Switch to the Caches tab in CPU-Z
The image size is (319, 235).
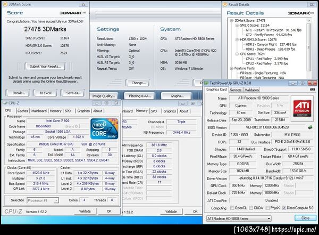(x=22, y=111)
